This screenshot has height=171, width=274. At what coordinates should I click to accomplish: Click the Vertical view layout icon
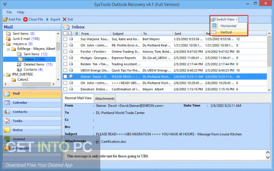pos(214,32)
